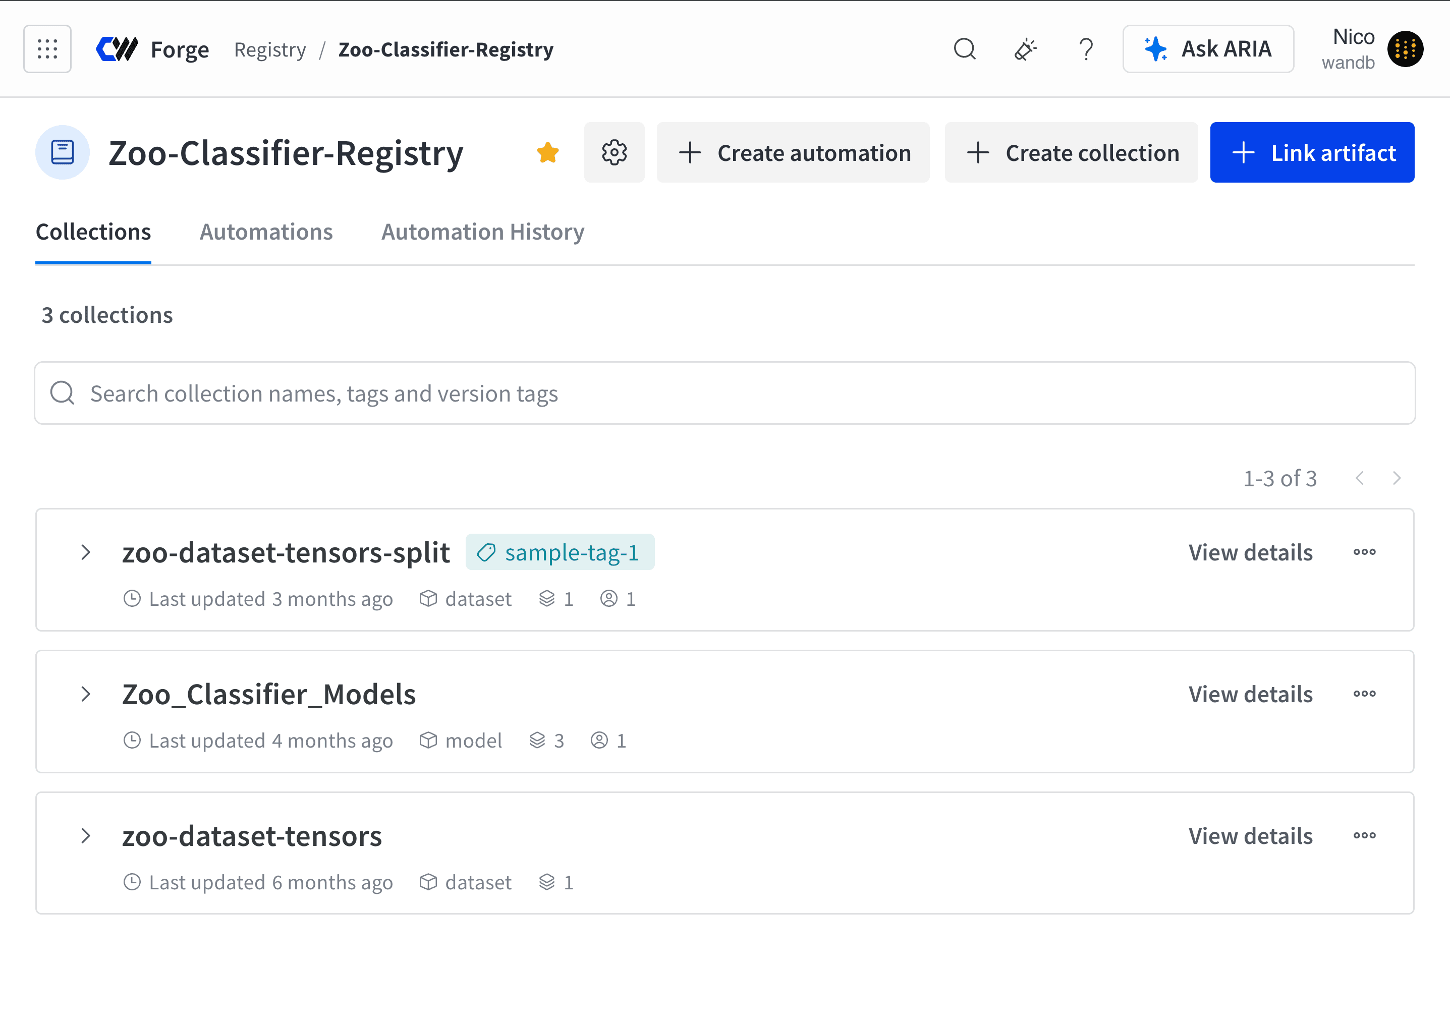Screen dimensions: 1450x1022
Task: Unstar the Zoo-Classifier-Registry favorite star
Action: pos(547,153)
